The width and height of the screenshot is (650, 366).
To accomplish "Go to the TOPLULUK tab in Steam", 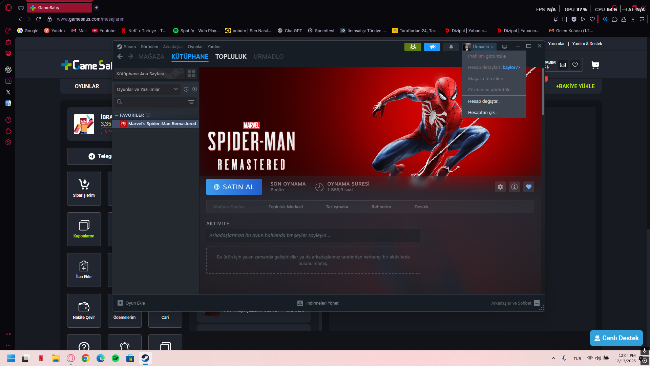I will tap(231, 57).
